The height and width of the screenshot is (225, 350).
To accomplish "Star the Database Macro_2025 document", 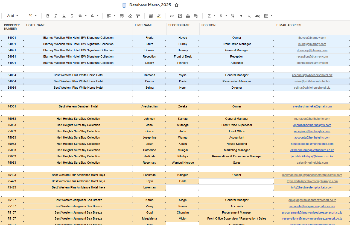I will click(177, 5).
